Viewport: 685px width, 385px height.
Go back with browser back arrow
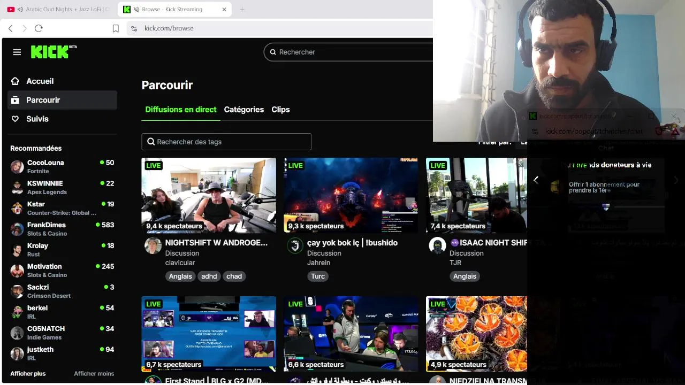click(x=10, y=28)
